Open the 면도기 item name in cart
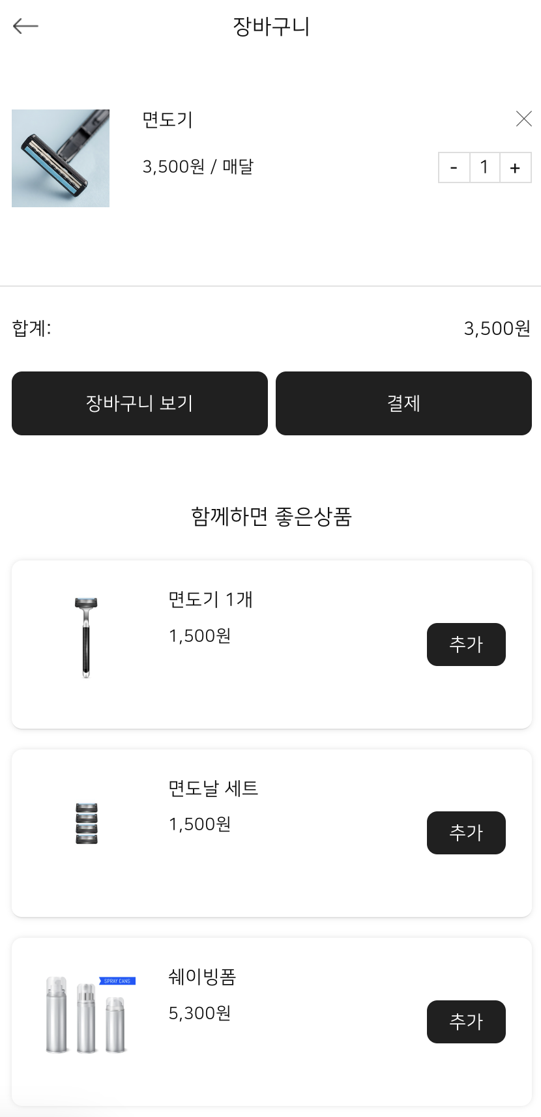Image resolution: width=541 pixels, height=1117 pixels. click(168, 120)
